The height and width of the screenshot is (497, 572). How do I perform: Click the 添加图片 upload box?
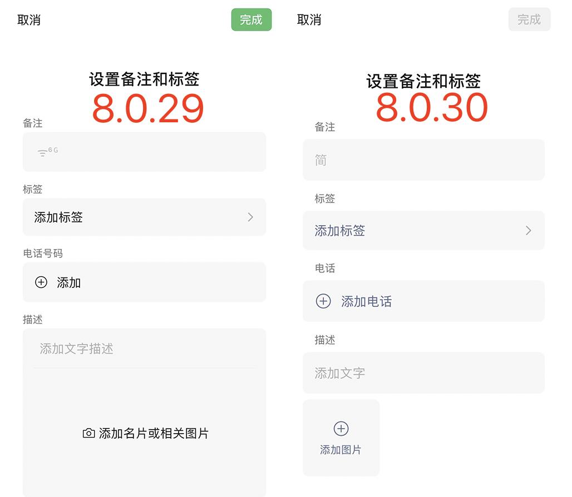(341, 438)
